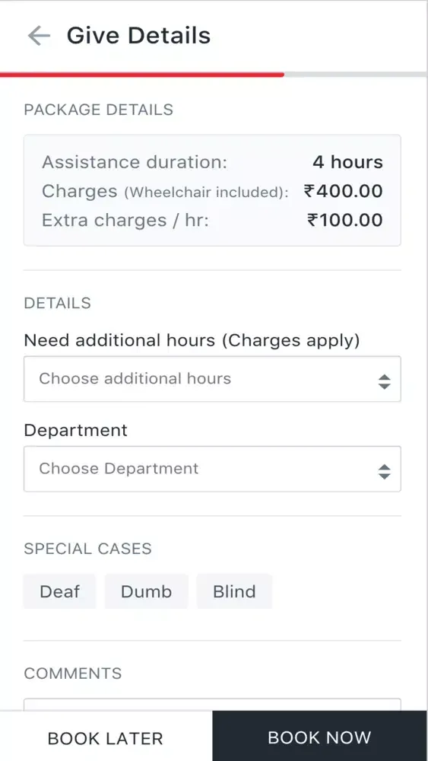428x761 pixels.
Task: Tap the BOOK LATER button
Action: (x=106, y=737)
